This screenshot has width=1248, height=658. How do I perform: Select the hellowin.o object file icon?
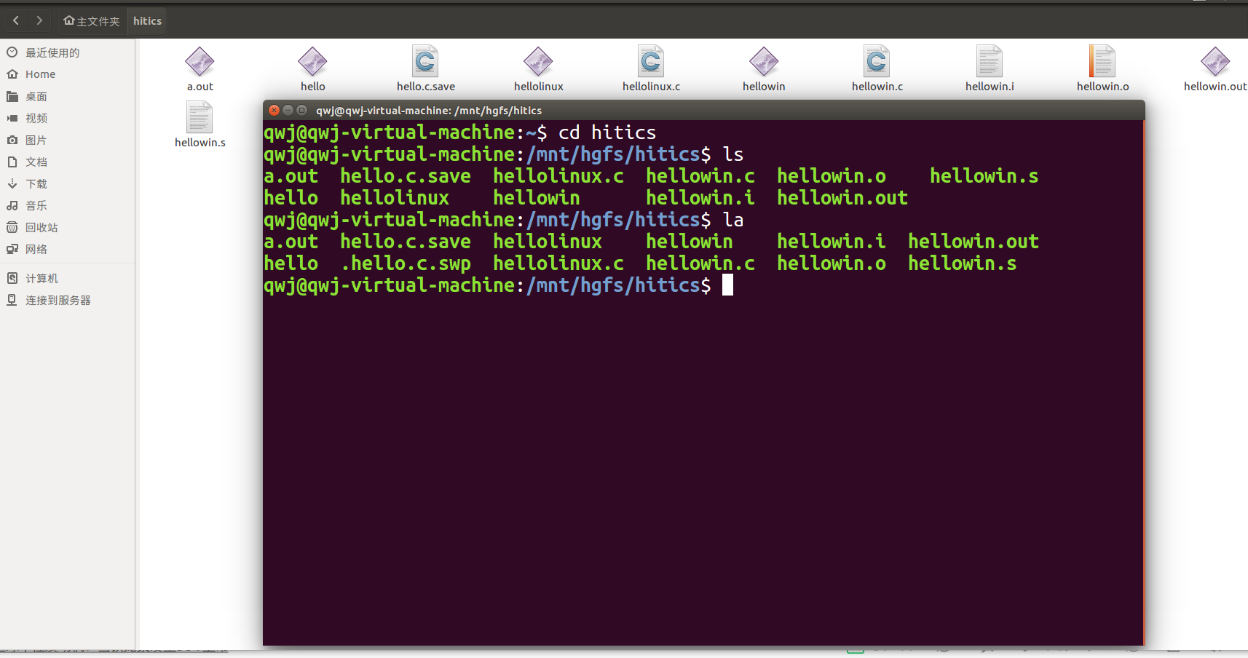click(x=1102, y=62)
